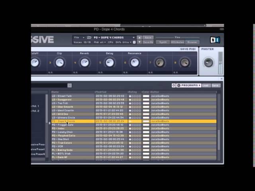
Task: Click the Clip macro knob 3
Action: (x=60, y=62)
